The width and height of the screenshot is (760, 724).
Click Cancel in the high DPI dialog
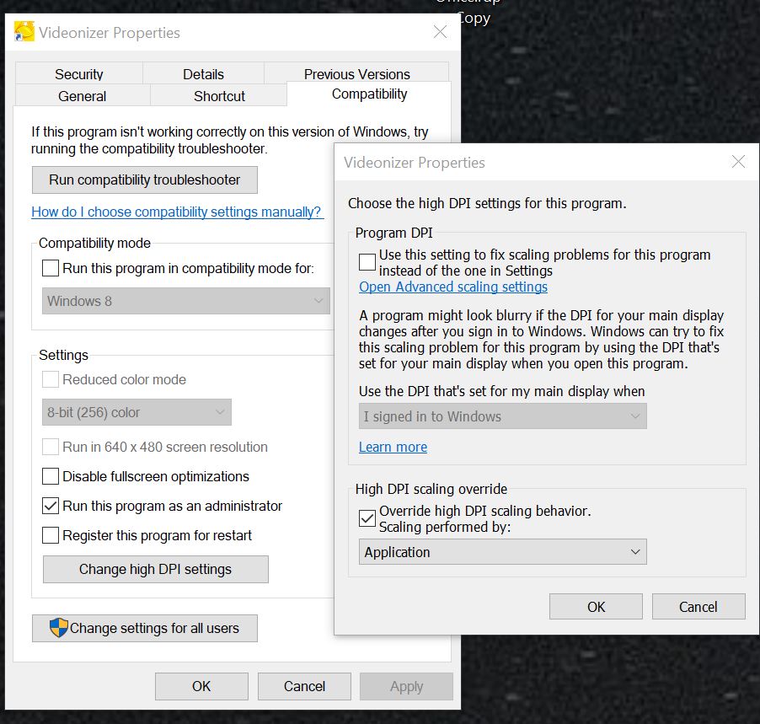698,607
